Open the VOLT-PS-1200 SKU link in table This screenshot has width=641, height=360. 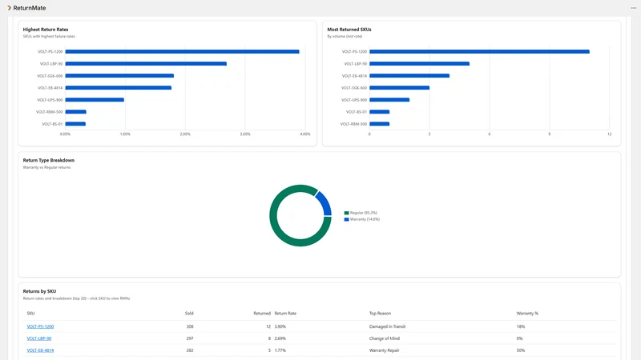point(40,326)
